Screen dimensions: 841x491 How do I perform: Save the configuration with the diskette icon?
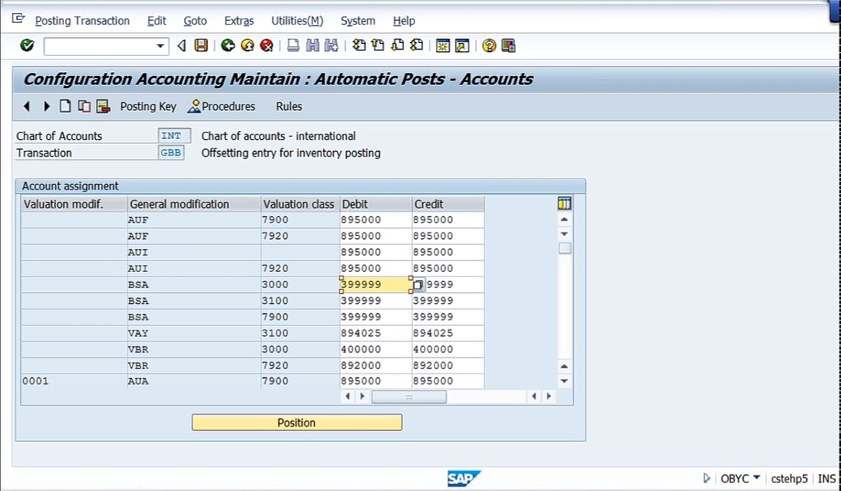(x=201, y=45)
